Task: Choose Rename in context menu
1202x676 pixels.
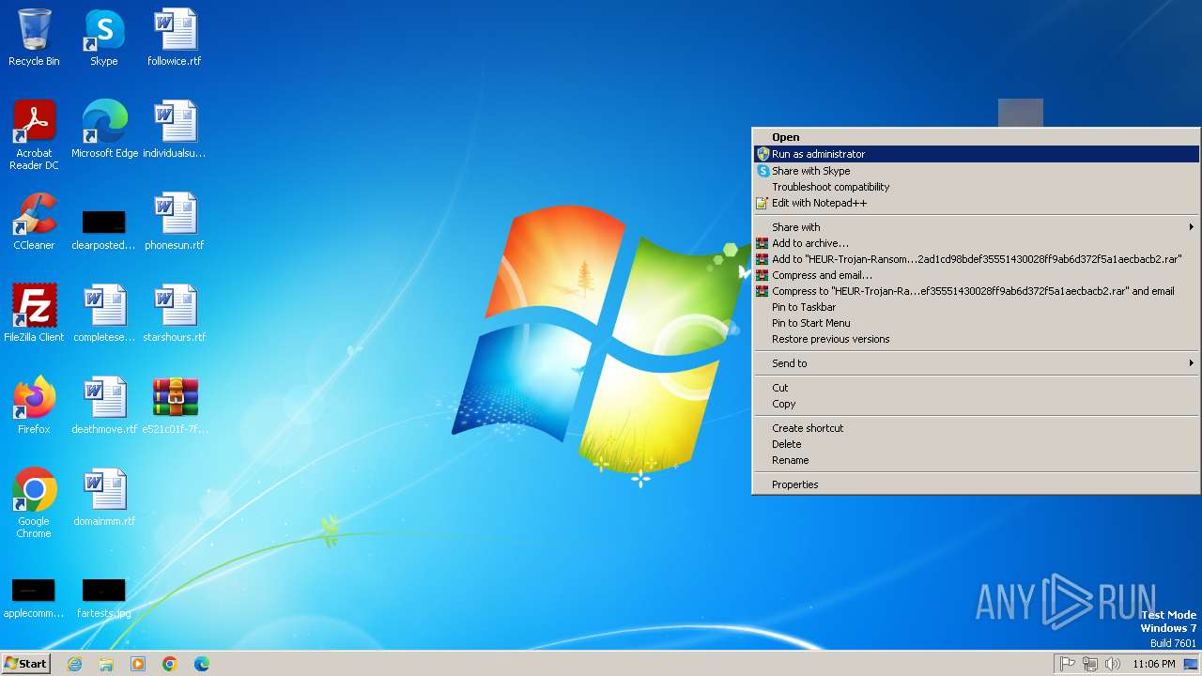Action: click(x=977, y=460)
